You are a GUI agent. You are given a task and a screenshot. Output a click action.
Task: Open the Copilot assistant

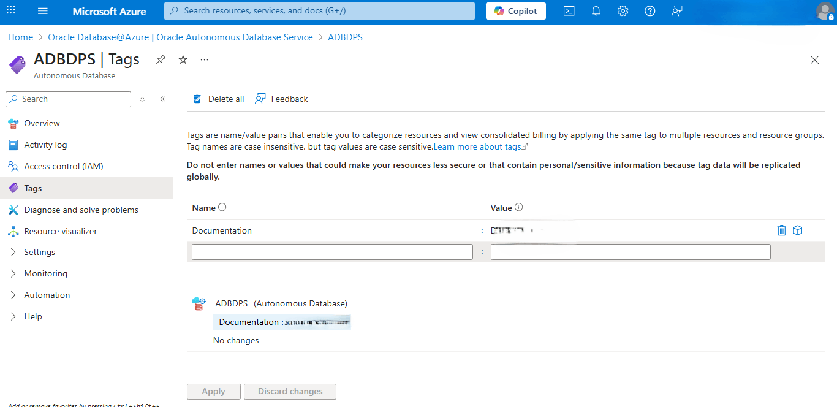pyautogui.click(x=515, y=10)
